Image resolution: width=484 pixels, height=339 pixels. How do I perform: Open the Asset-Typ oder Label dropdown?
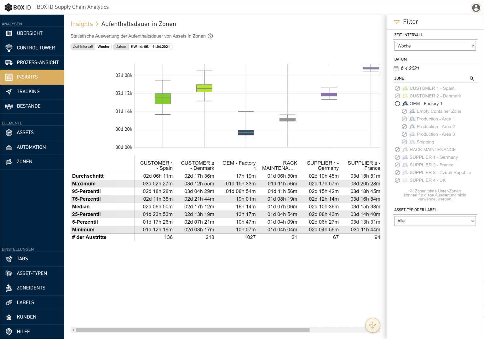(x=435, y=221)
